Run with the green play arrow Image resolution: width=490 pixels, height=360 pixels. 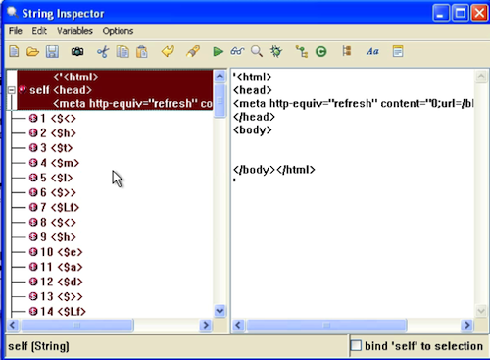218,51
